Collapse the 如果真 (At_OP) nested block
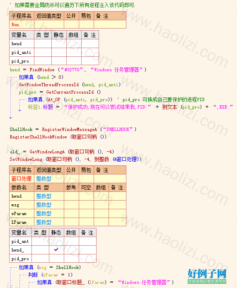Viewport: 237px width, 288px height. click(x=20, y=100)
